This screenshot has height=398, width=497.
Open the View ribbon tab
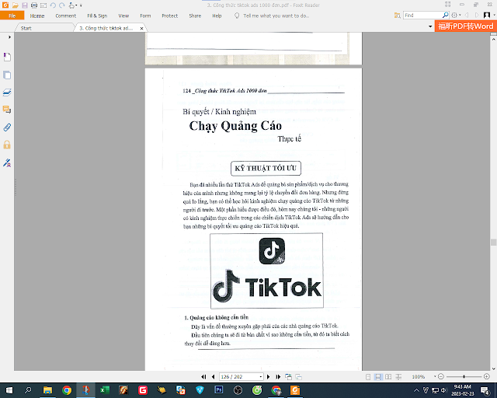pyautogui.click(x=123, y=16)
